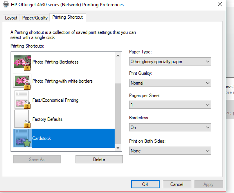
Task: Delete the selected Cardstock shortcut
Action: coord(99,159)
